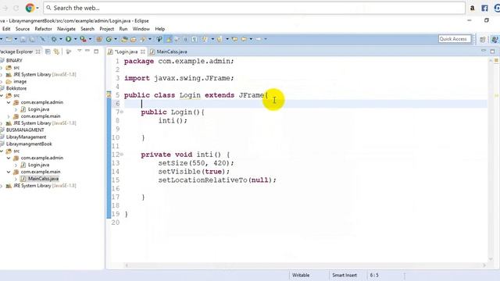Viewport: 500px width, 281px height.
Task: Select the Login.java editor tab
Action: (x=127, y=52)
